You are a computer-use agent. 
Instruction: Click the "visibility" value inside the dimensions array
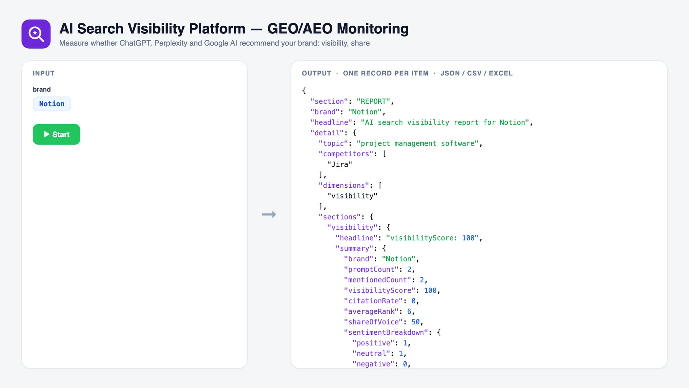tap(352, 196)
